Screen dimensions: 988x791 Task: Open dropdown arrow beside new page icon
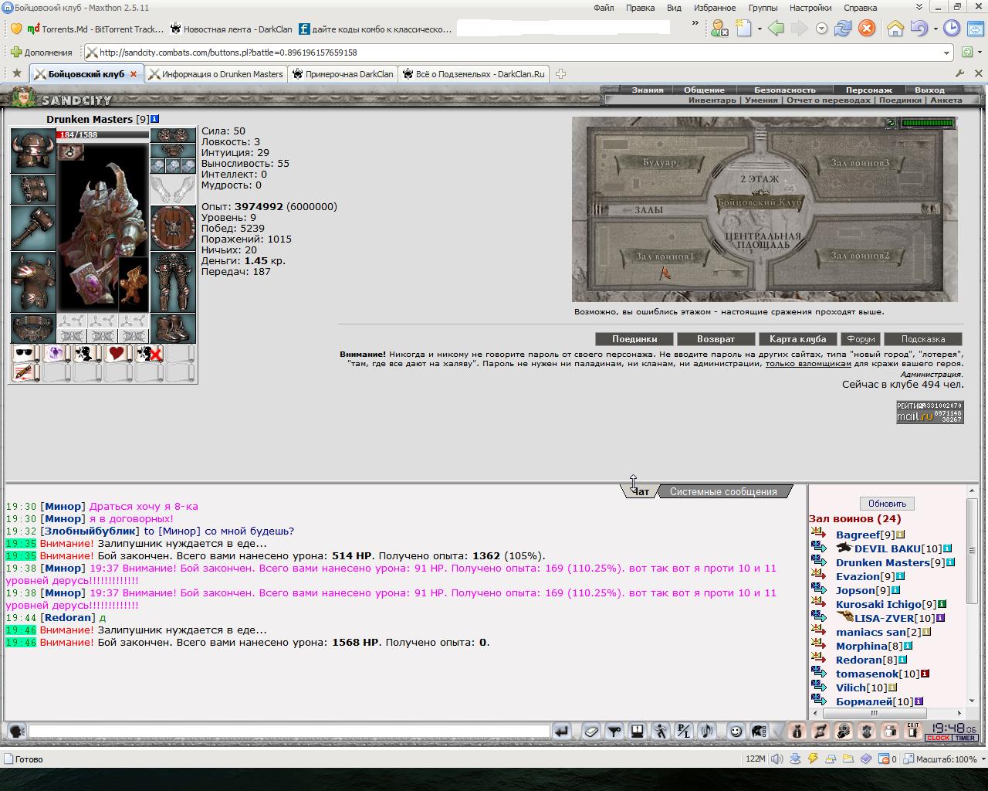pyautogui.click(x=760, y=29)
